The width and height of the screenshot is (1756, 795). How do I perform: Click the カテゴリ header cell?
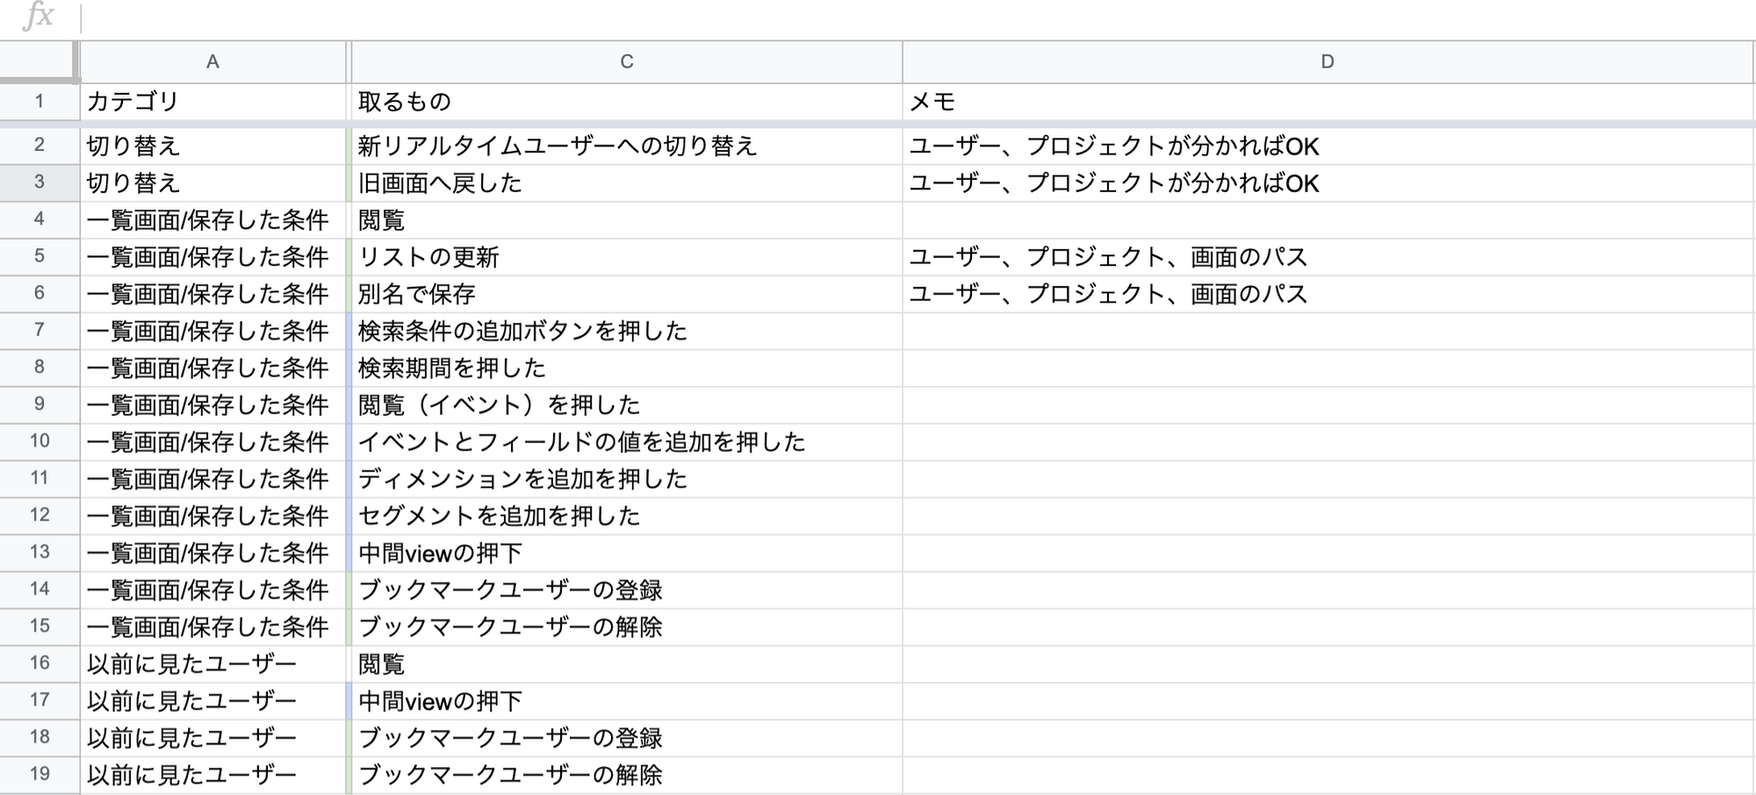[x=212, y=102]
